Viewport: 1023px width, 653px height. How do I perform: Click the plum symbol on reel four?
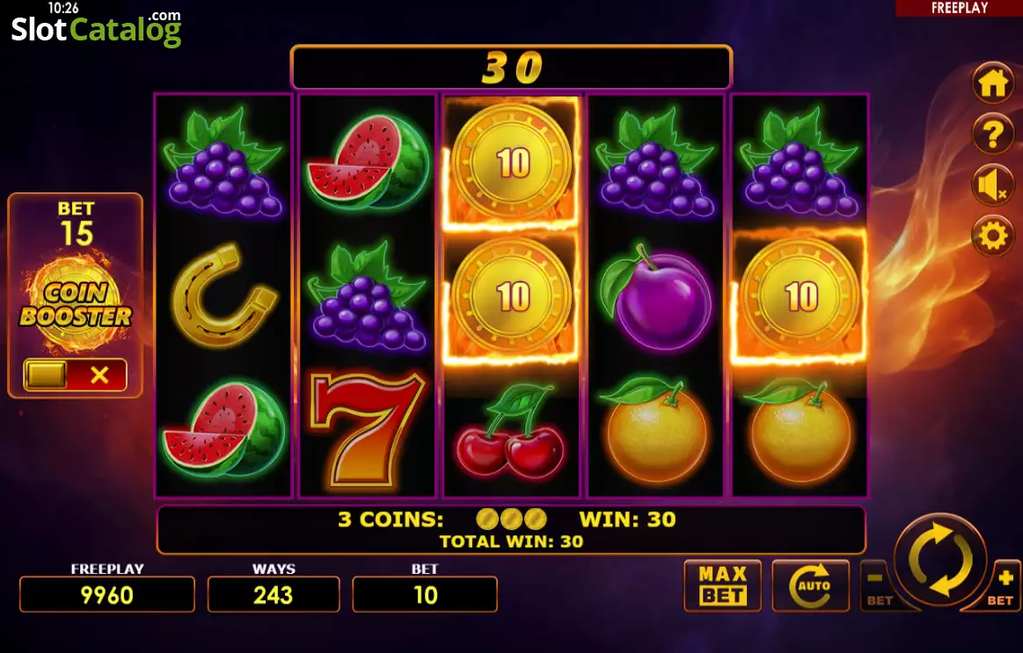655,296
